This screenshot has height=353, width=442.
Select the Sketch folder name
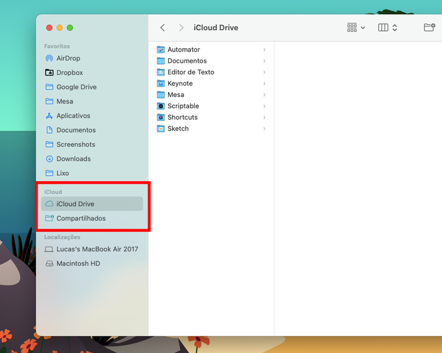point(178,128)
